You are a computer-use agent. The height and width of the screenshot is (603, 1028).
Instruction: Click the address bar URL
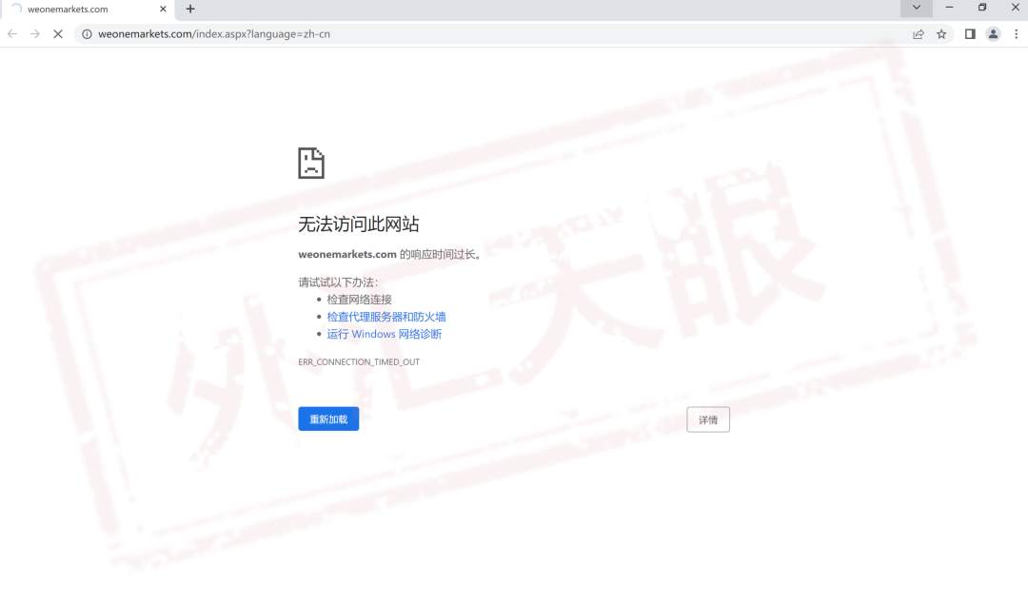point(214,34)
